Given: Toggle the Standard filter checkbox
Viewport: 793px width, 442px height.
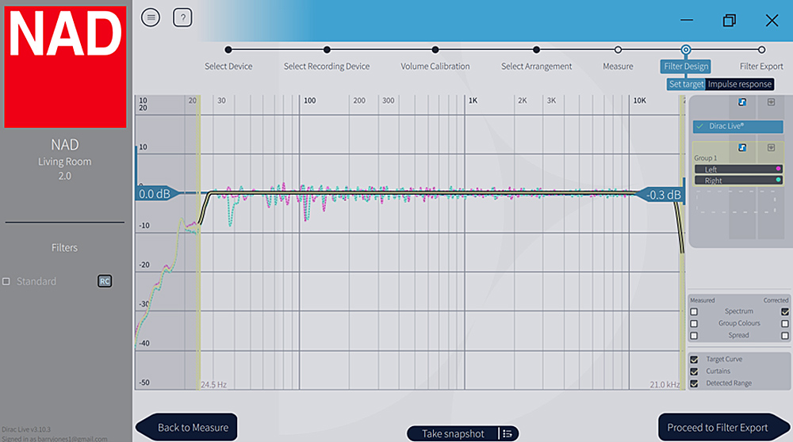Looking at the screenshot, I should pyautogui.click(x=6, y=281).
